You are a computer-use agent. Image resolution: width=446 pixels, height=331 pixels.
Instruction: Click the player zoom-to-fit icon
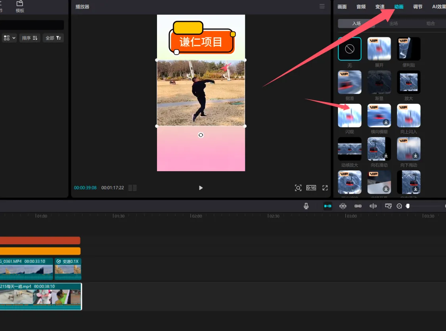coord(298,188)
